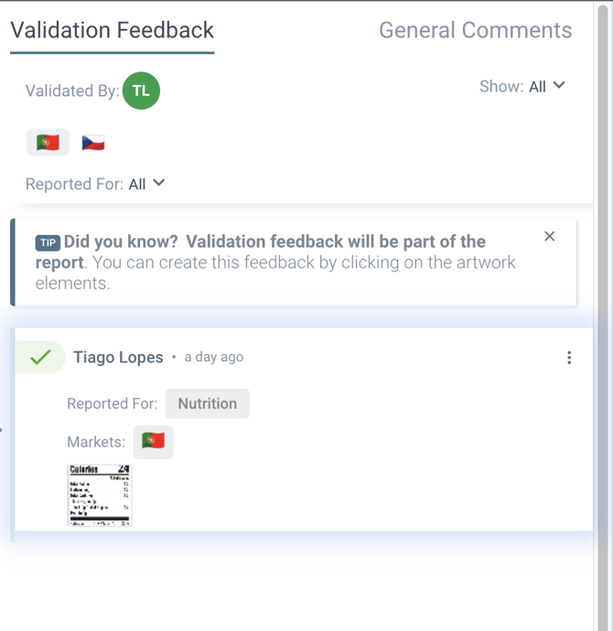Toggle the Portugal flag filter under Validated By

(x=48, y=143)
